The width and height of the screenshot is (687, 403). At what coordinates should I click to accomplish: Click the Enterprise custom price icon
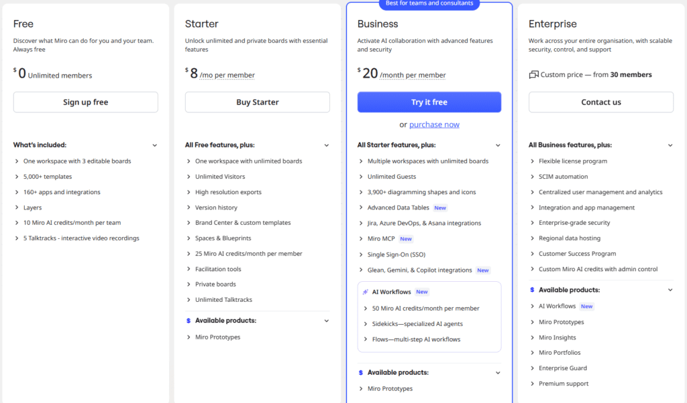click(534, 75)
